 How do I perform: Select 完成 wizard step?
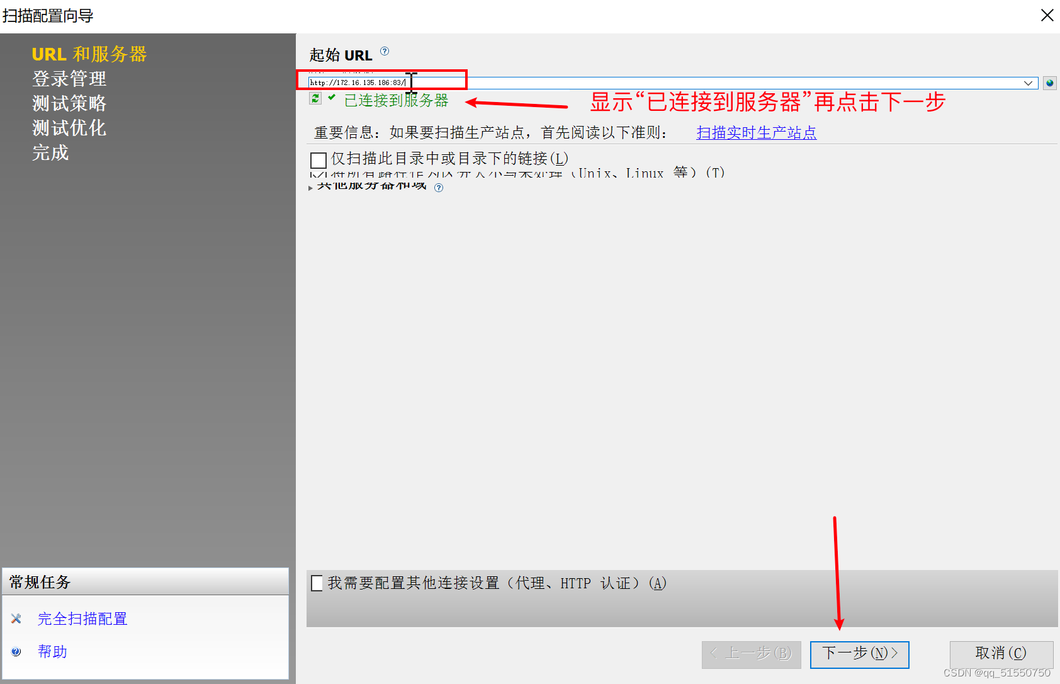tap(50, 152)
